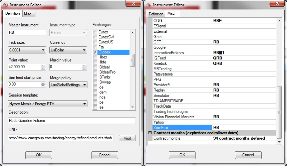Screen dimensions: 287x166
Task: Click Misc grid scrollbar thumb
Action: (x=279, y=112)
